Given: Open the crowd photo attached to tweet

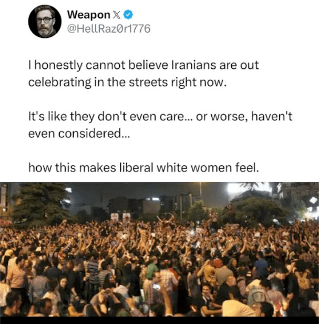Looking at the screenshot, I should [x=159, y=249].
